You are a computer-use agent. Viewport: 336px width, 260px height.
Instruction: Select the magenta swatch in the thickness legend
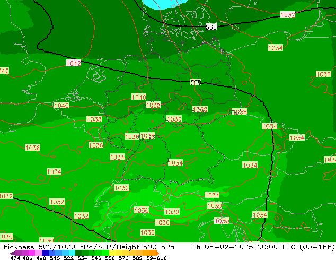pyautogui.click(x=31, y=253)
